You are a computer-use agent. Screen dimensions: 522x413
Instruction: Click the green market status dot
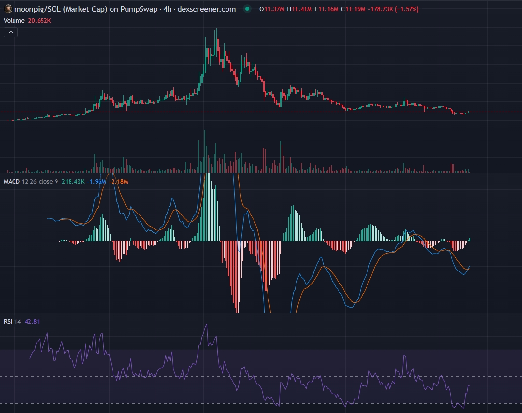coord(247,9)
